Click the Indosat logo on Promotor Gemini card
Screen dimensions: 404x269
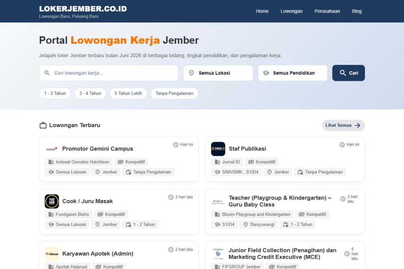[52, 149]
